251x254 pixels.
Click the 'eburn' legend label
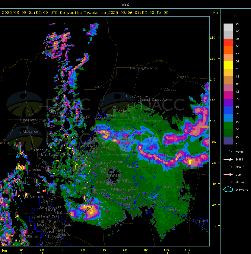(x=240, y=167)
